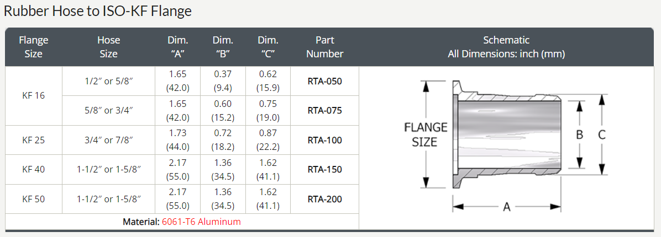Select the KF 50 flange size cell
Viewport: 661px width, 237px height.
[x=34, y=199]
